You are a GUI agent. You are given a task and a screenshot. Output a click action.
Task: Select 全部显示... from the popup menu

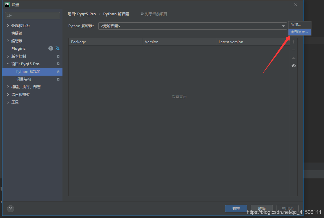(300, 32)
